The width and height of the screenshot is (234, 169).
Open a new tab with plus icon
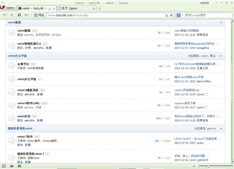tap(99, 9)
